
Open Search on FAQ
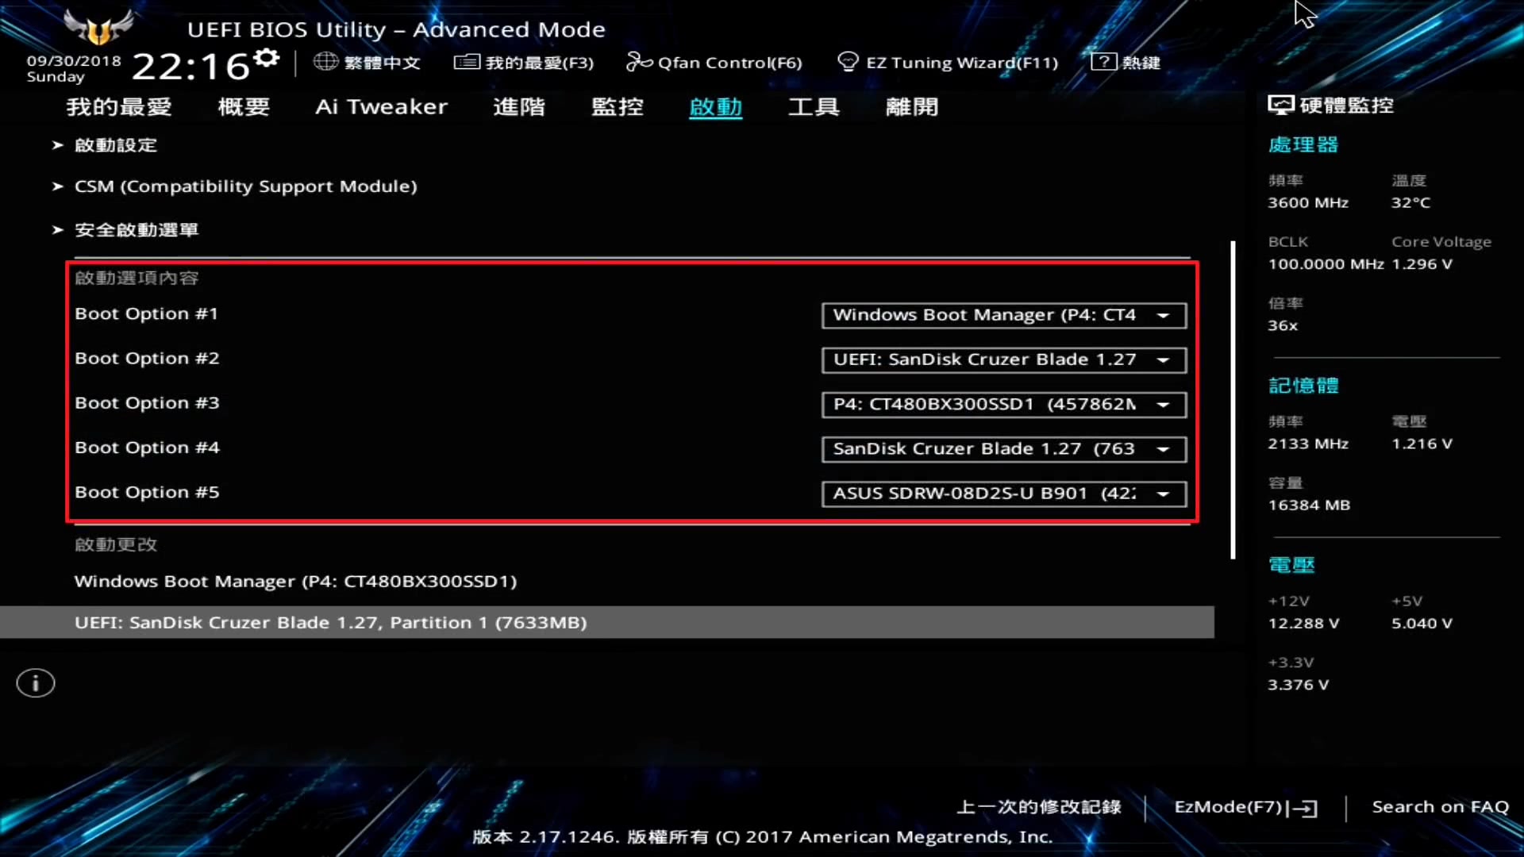[1440, 806]
